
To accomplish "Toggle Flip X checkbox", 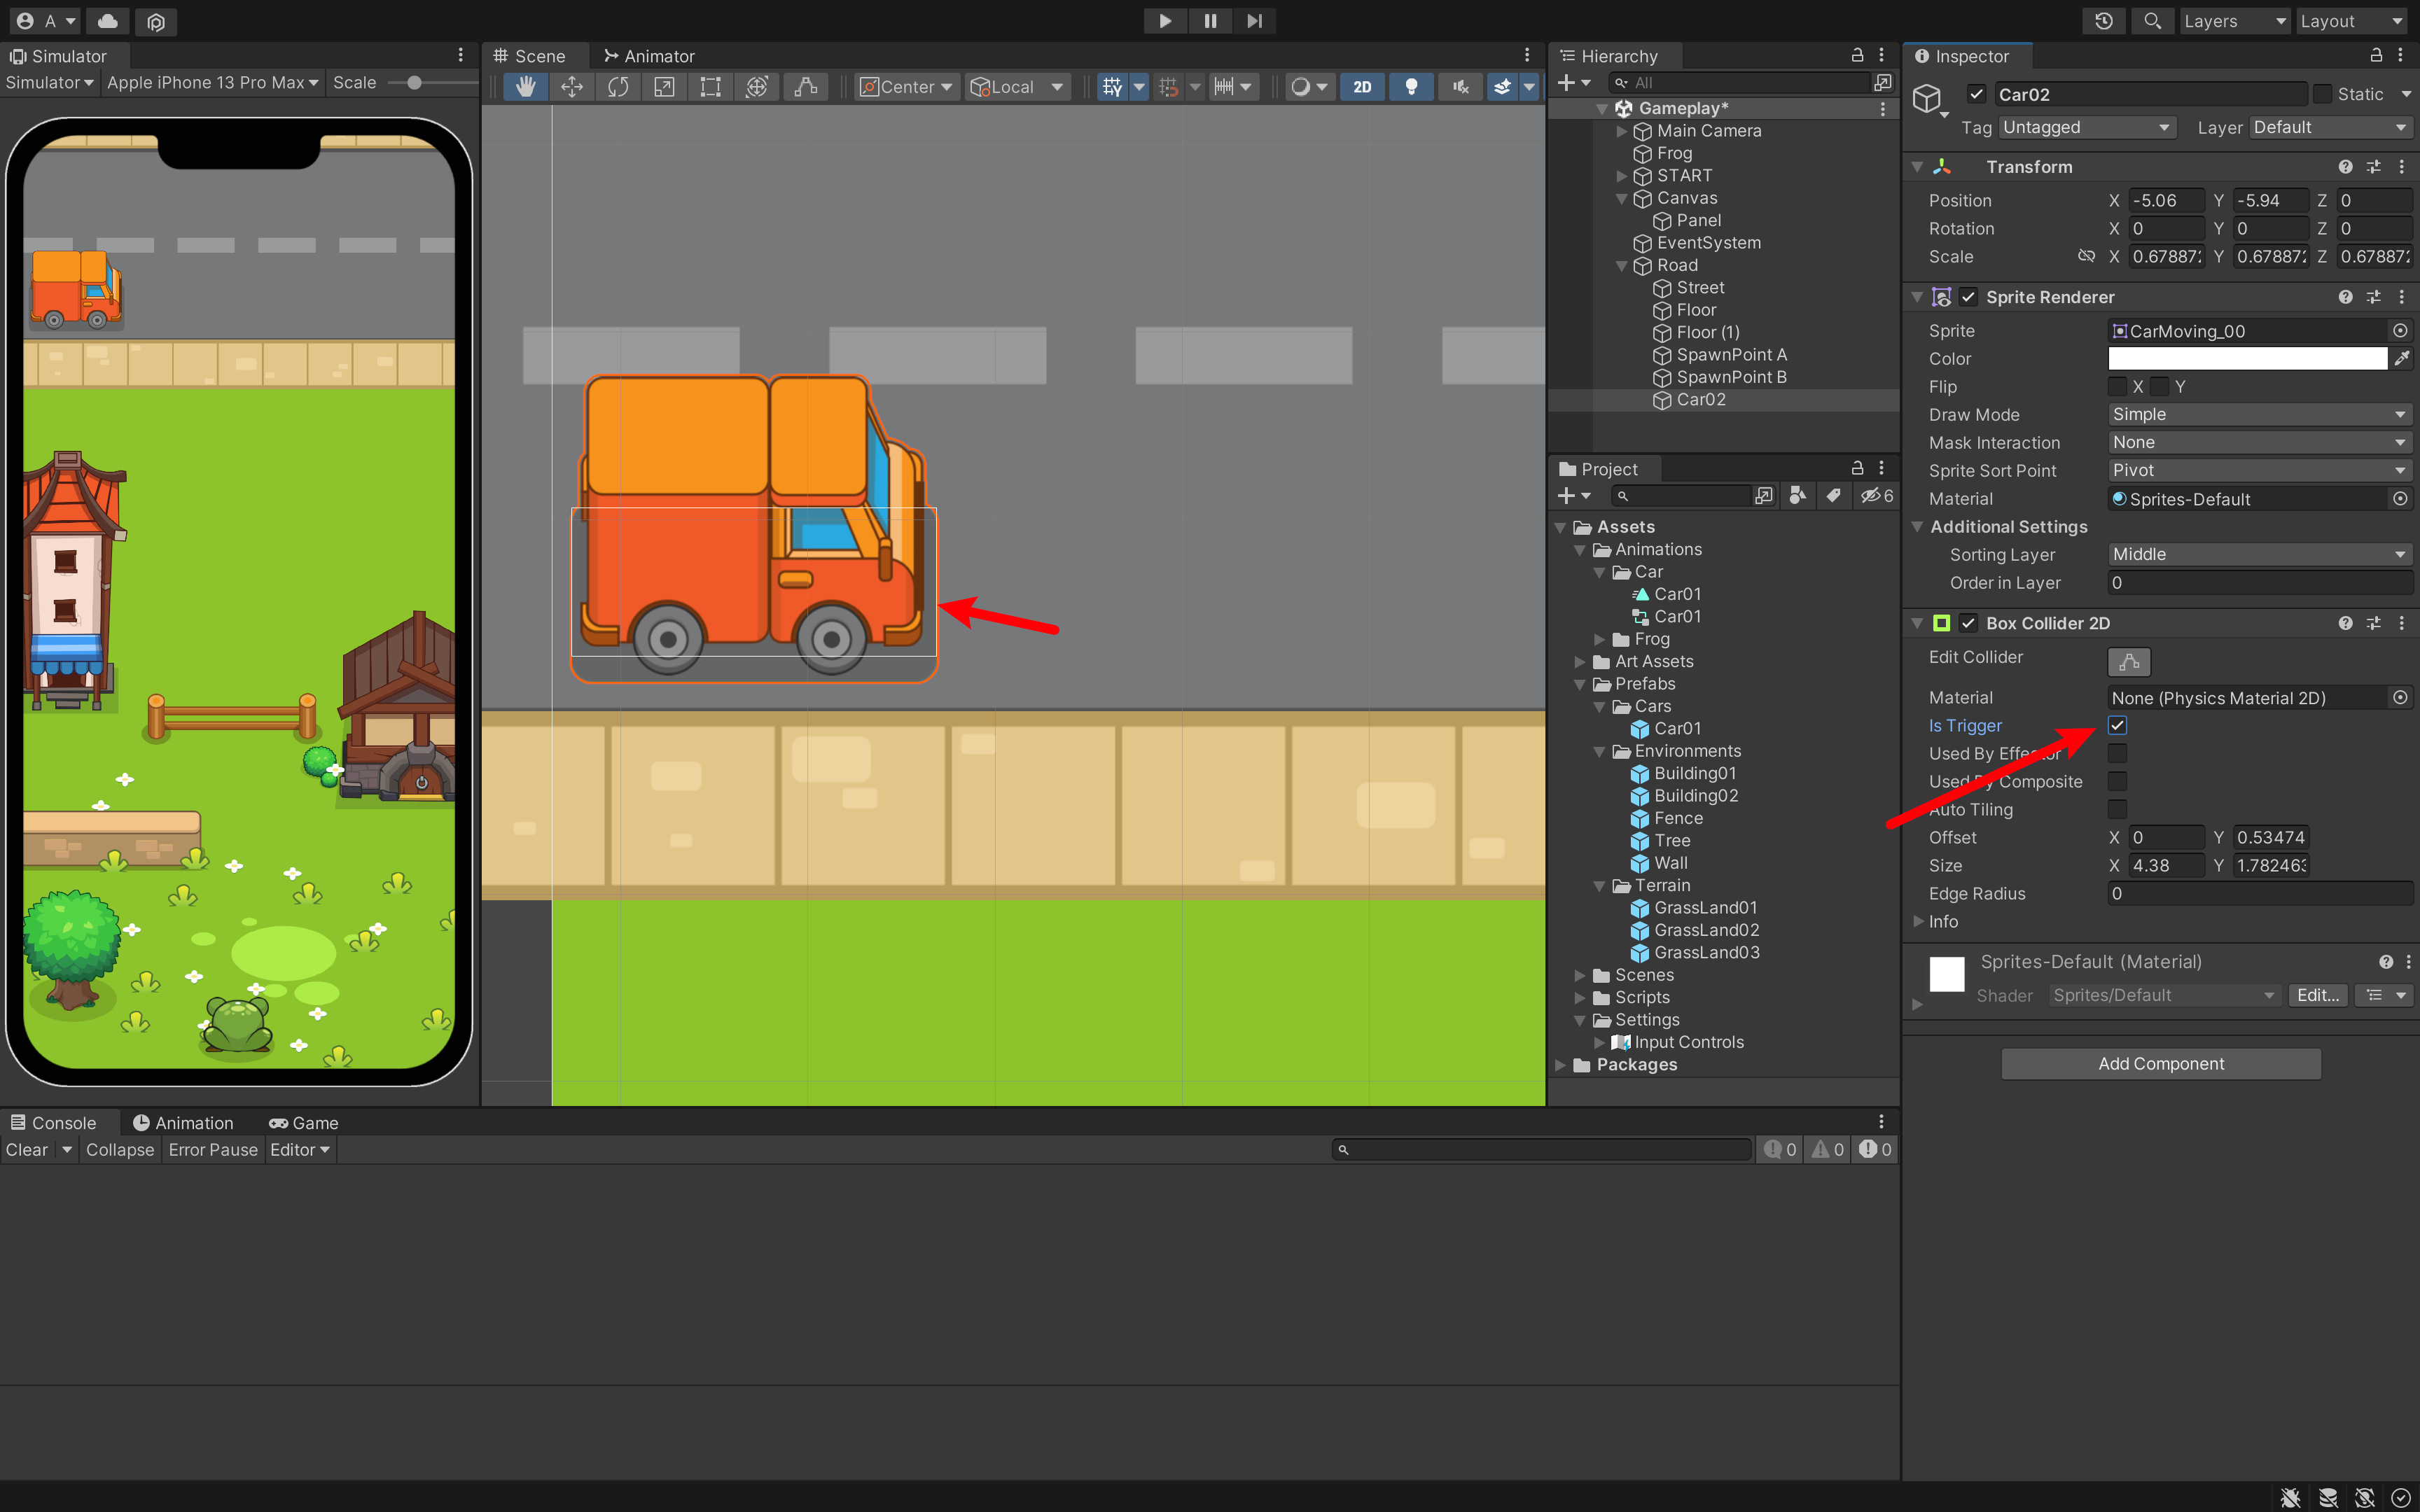I will pos(2117,386).
